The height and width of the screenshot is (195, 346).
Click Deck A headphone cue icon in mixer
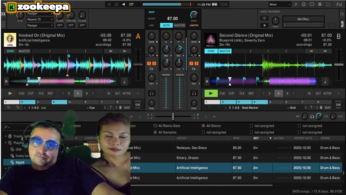[x=152, y=93]
